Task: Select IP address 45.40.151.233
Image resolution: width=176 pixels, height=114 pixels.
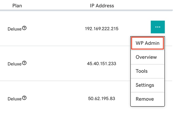Action: [x=102, y=64]
